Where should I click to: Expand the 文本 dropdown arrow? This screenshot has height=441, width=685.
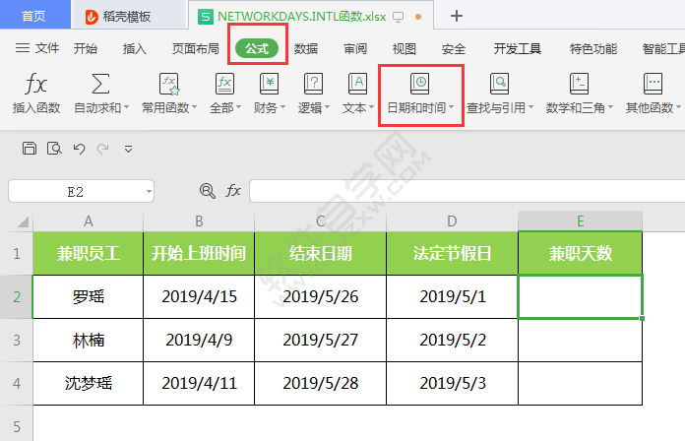[x=371, y=107]
